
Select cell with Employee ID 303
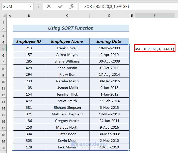pyautogui.click(x=29, y=140)
